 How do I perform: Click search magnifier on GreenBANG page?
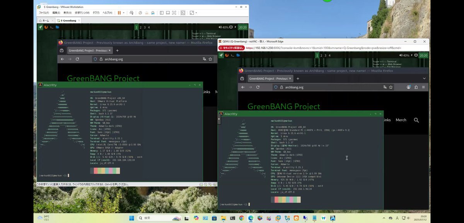tap(416, 120)
